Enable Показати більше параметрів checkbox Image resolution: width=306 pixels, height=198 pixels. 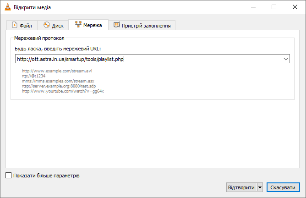click(x=8, y=176)
